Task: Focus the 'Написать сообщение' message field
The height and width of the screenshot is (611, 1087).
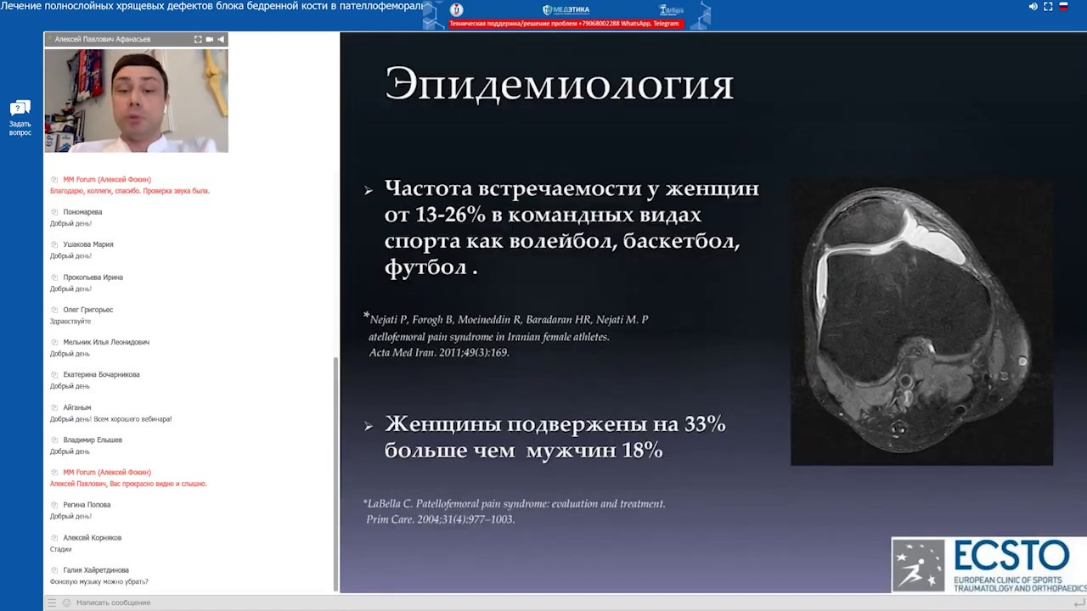Action: [x=560, y=603]
